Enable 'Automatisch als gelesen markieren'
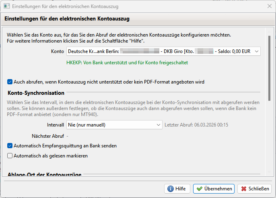The height and width of the screenshot is (198, 276). tap(10, 155)
